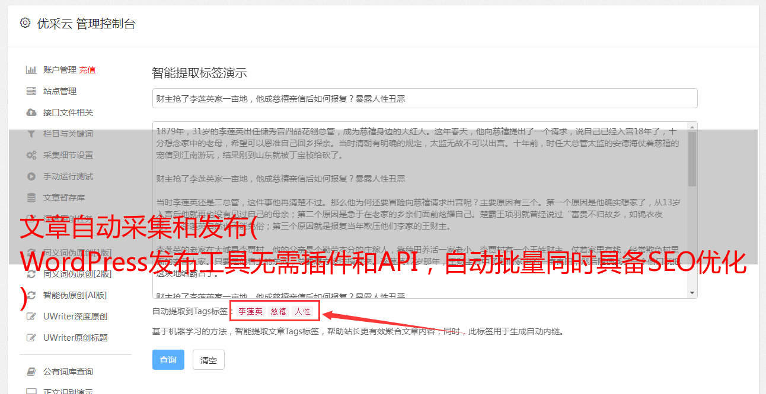Click the gears icon for 采集细节设置
Viewport: 766px width, 394px height.
pyautogui.click(x=31, y=155)
